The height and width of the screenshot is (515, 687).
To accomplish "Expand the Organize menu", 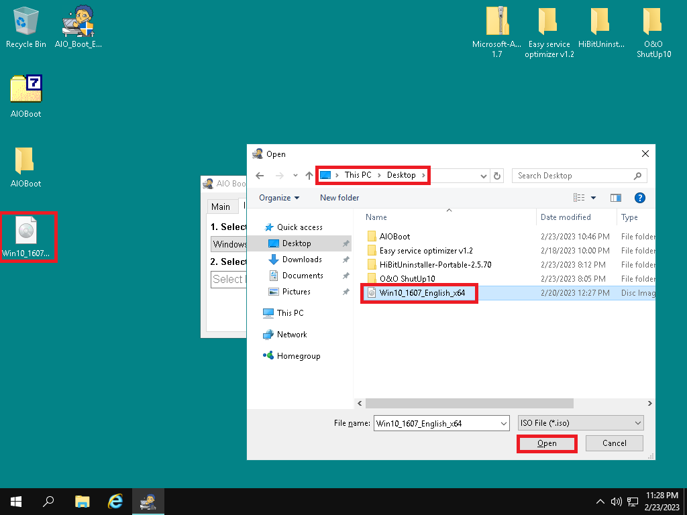I will click(279, 198).
